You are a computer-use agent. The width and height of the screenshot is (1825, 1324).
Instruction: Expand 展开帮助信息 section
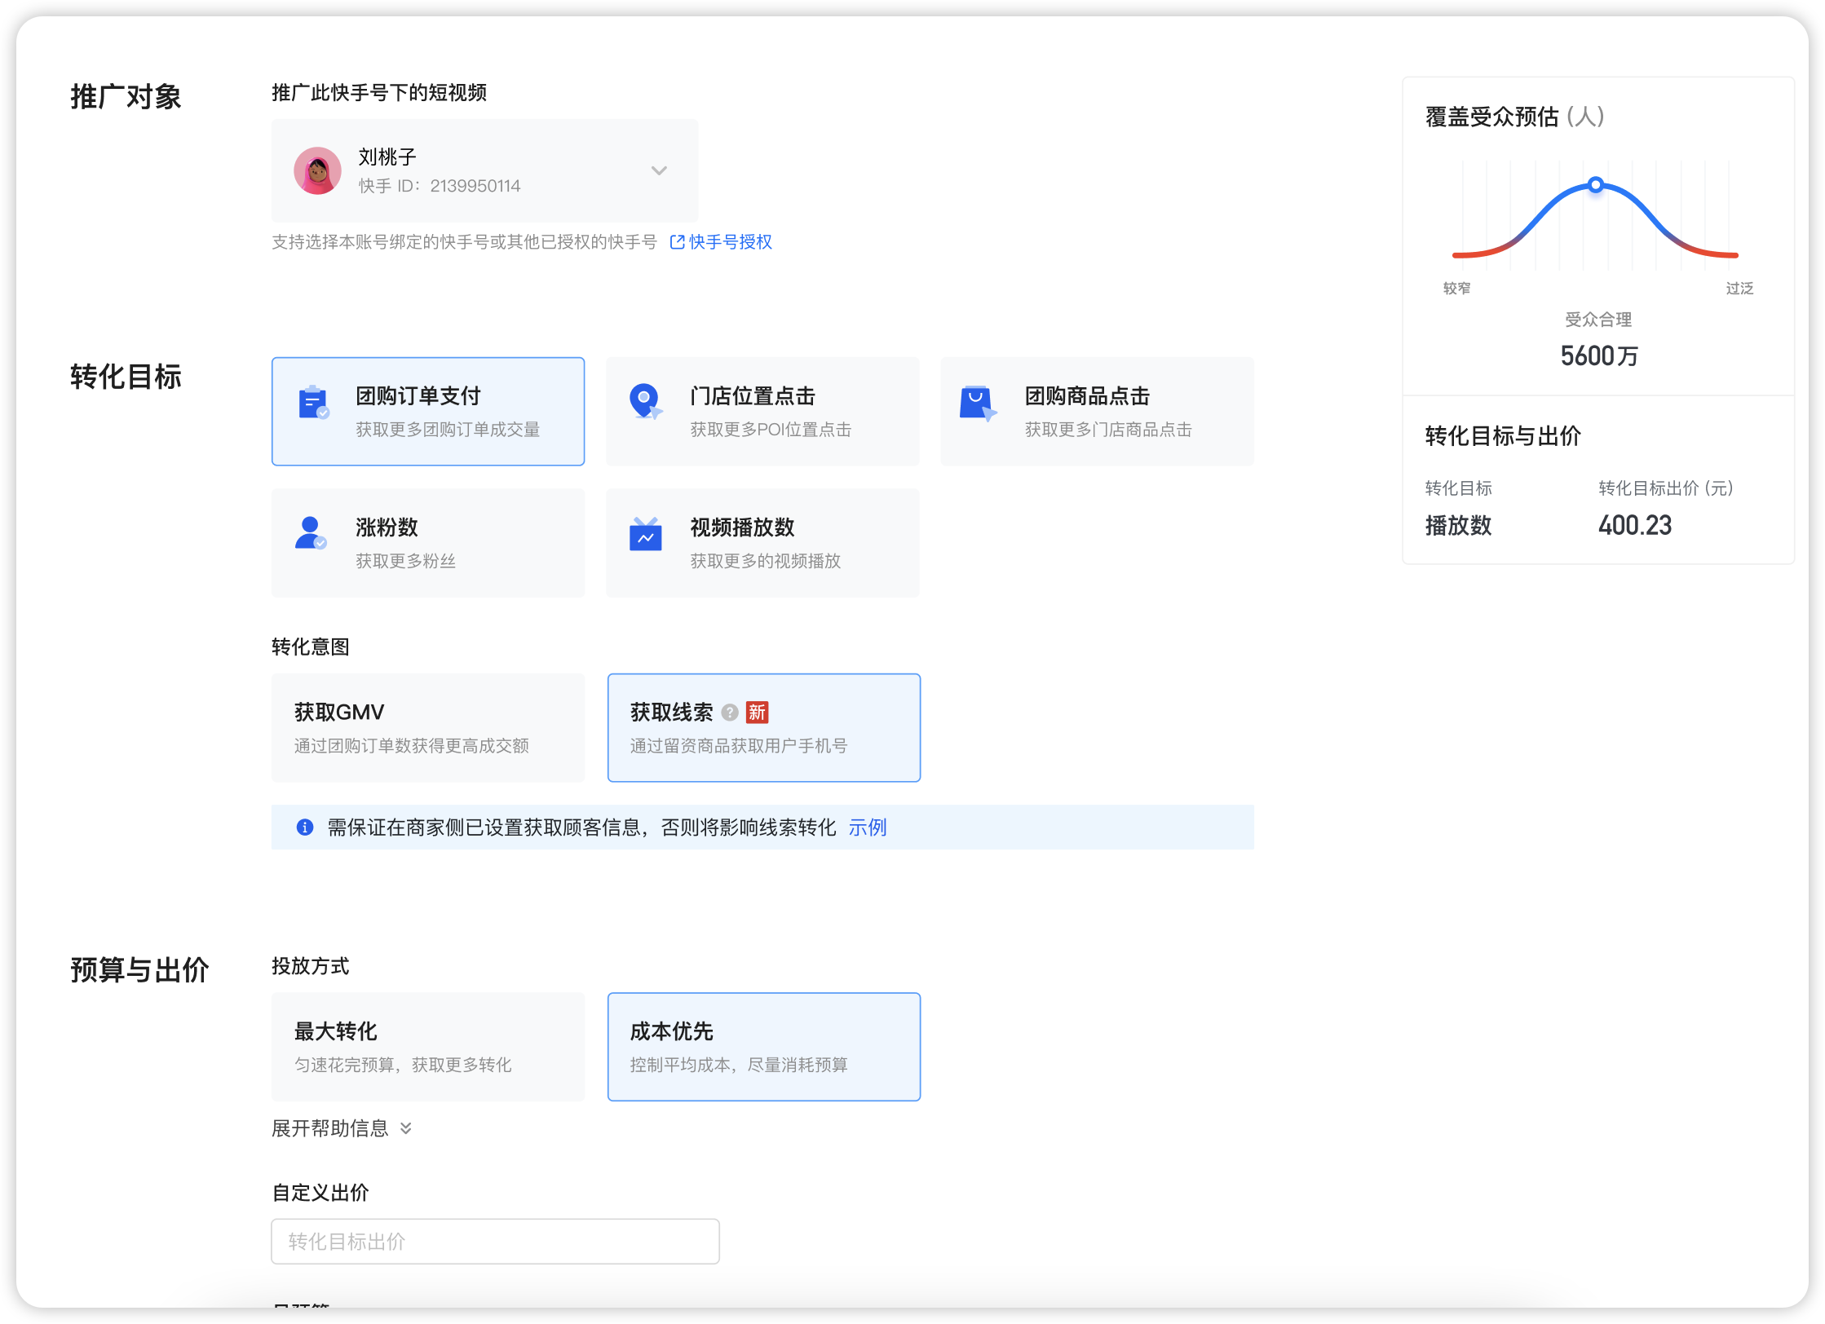tap(342, 1128)
